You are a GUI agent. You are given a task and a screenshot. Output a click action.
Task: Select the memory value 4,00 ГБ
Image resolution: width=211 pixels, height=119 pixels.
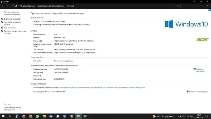[64, 44]
